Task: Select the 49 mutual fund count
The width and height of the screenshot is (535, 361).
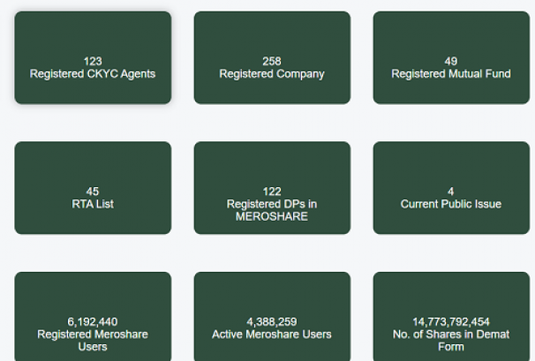Action: tap(451, 61)
